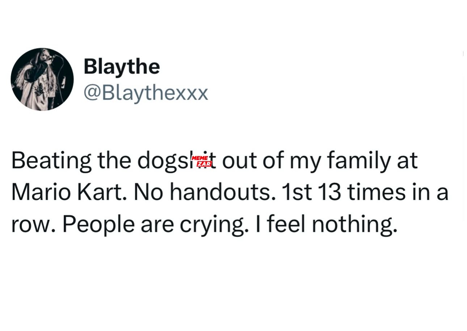Screen dimensions: 467x331
Task: Open Blaythe's circular profile picture
Action: (x=42, y=79)
